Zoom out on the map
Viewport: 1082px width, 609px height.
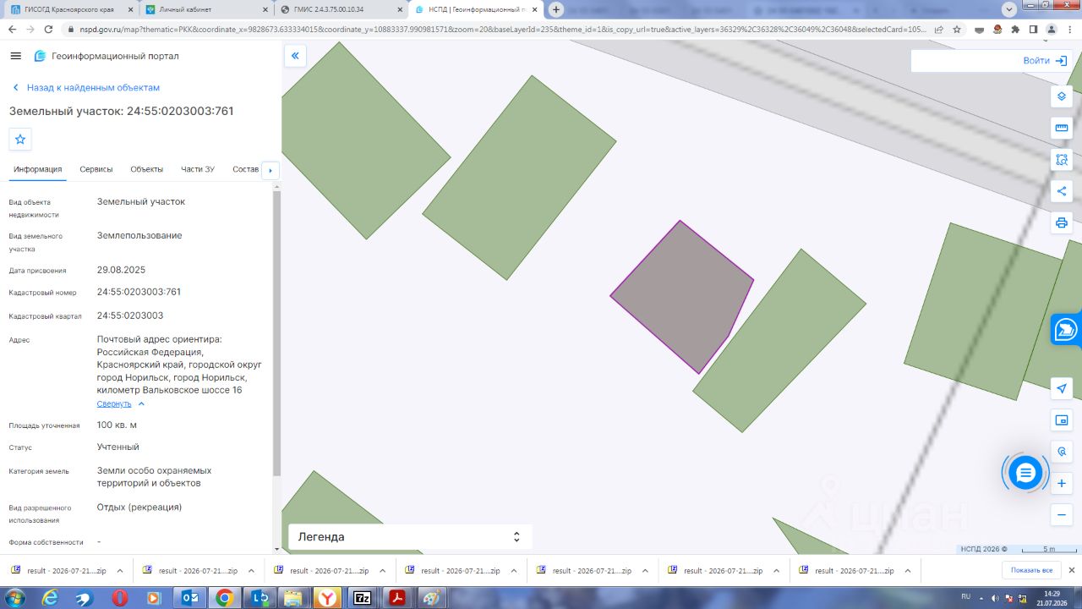[x=1062, y=514]
